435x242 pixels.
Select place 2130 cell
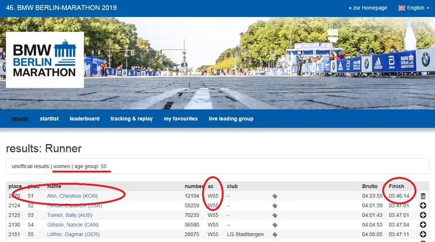14,224
